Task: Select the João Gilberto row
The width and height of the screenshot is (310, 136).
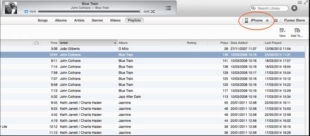Action: (x=152, y=49)
